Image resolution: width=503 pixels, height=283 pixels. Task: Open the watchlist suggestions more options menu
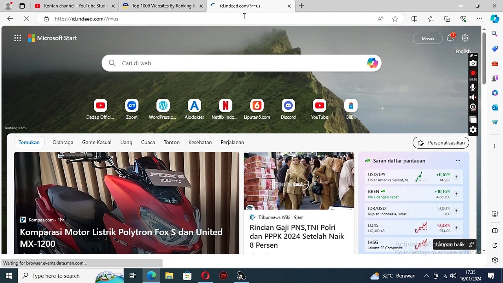pyautogui.click(x=458, y=161)
